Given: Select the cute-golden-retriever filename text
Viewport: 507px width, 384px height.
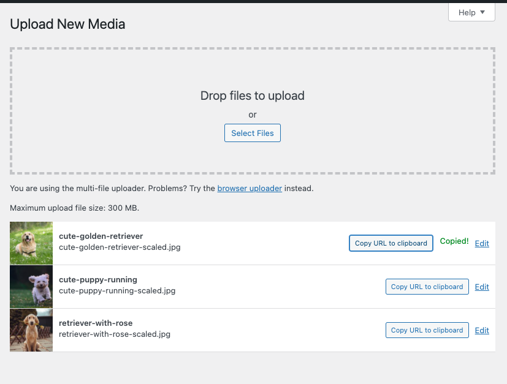Looking at the screenshot, I should 101,235.
